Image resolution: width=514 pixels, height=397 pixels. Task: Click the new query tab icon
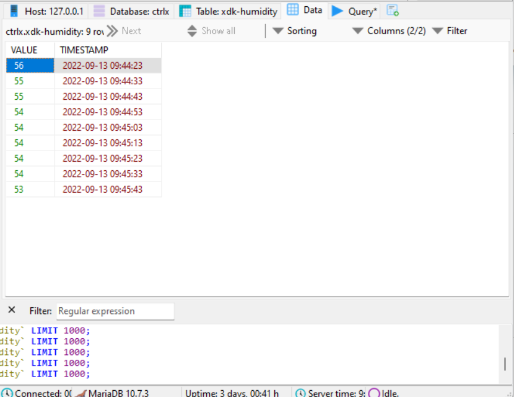(x=393, y=11)
